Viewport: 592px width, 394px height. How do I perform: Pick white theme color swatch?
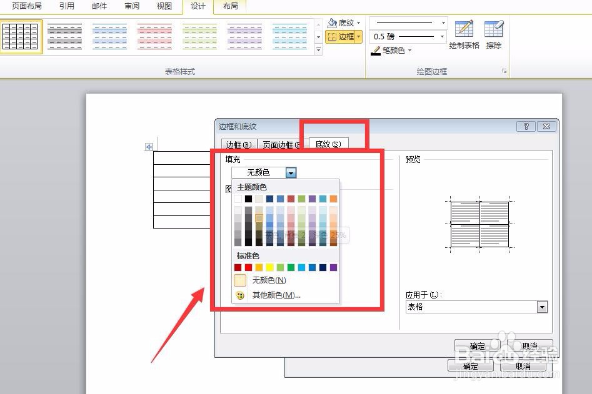tap(238, 199)
